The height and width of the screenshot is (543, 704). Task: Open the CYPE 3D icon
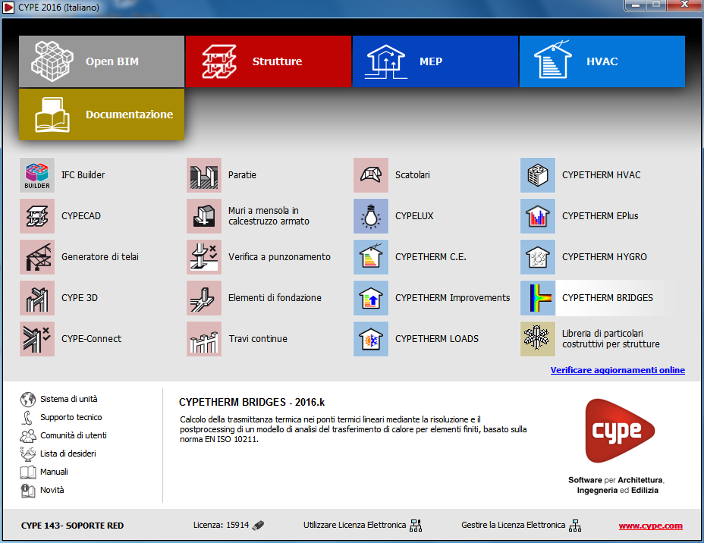tap(37, 298)
